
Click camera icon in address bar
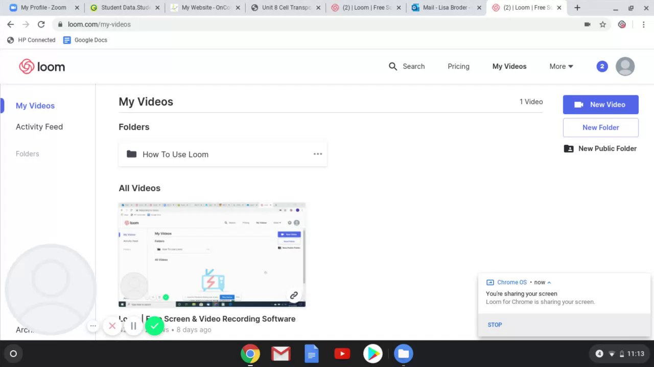click(x=588, y=24)
